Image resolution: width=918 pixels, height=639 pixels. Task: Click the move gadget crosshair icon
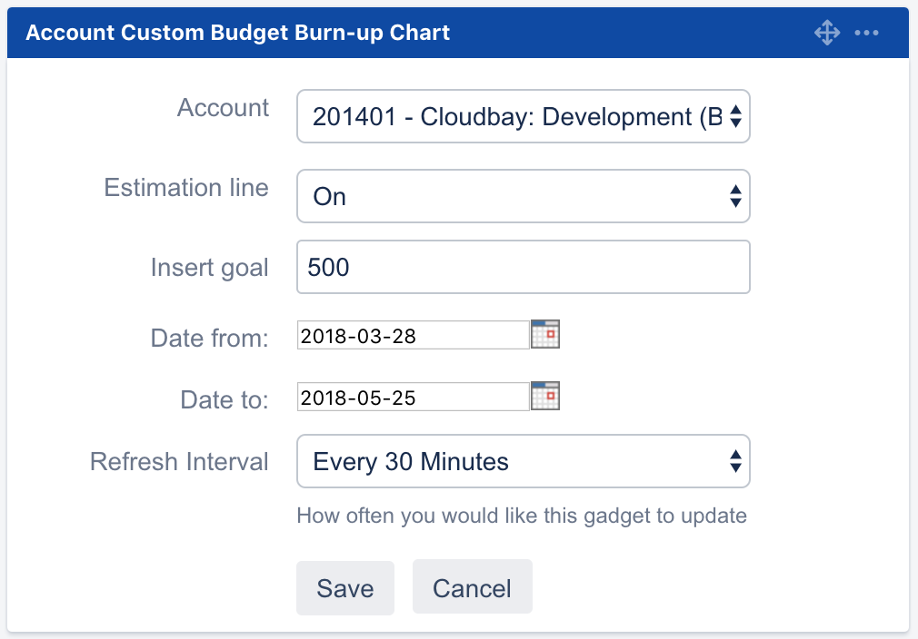click(826, 34)
